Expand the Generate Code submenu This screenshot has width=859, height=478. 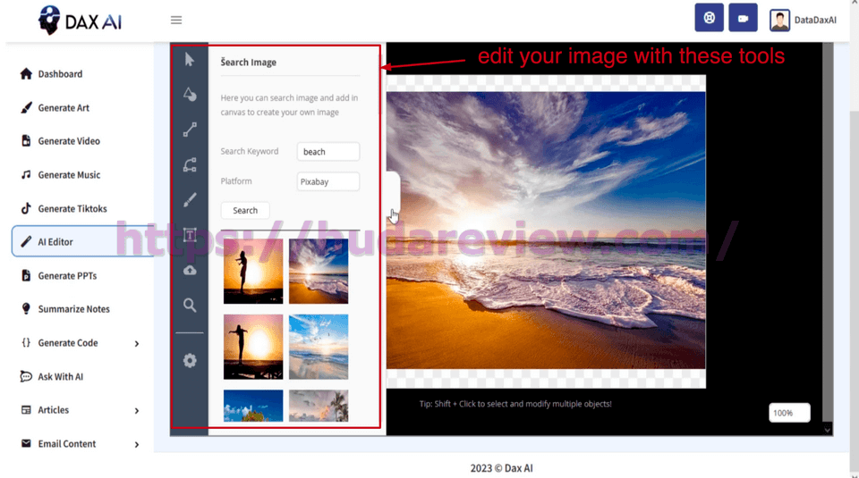click(x=136, y=343)
